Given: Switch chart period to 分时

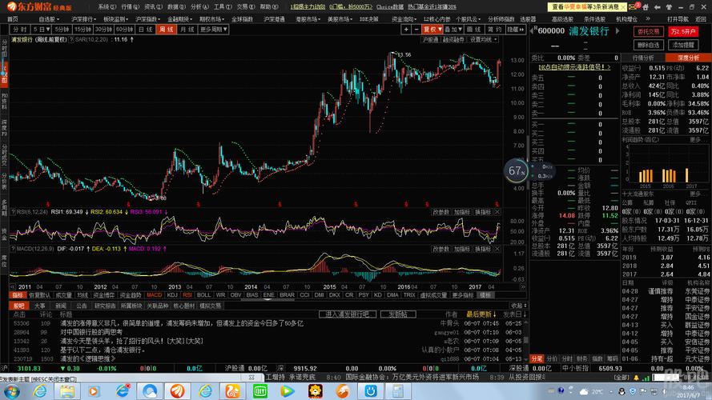Looking at the screenshot, I should point(19,30).
